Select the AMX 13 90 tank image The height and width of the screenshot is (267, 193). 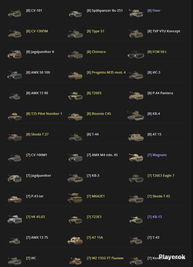[x=15, y=96]
